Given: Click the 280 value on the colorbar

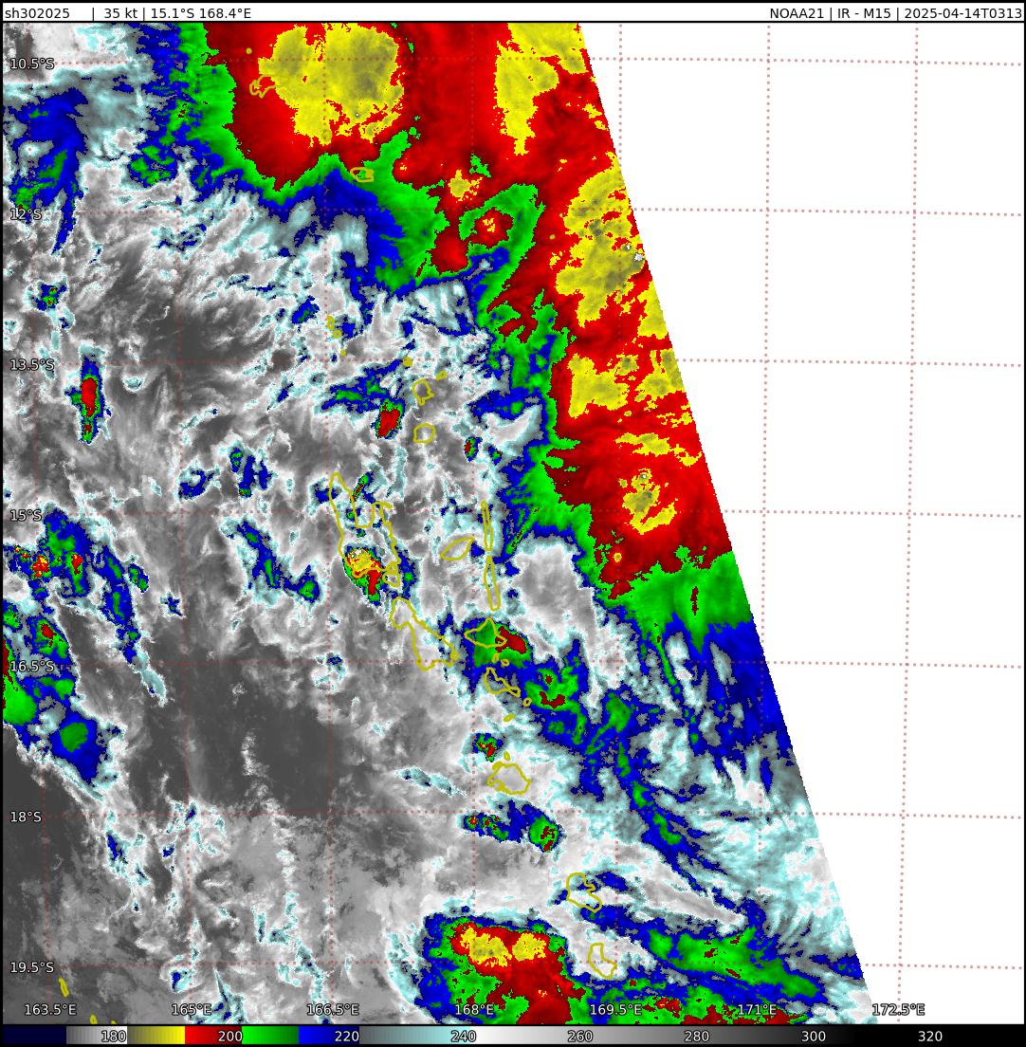Looking at the screenshot, I should tap(697, 1037).
